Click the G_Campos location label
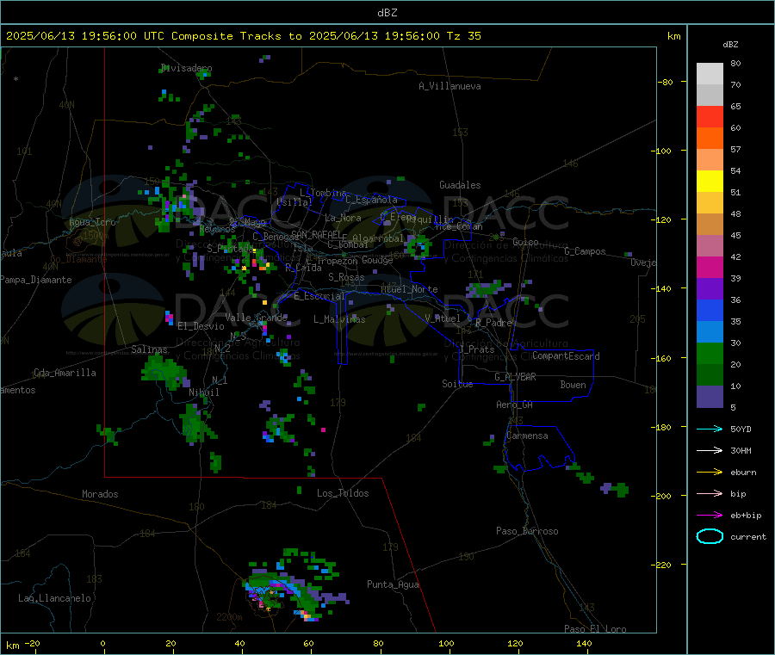The image size is (775, 655). [586, 251]
